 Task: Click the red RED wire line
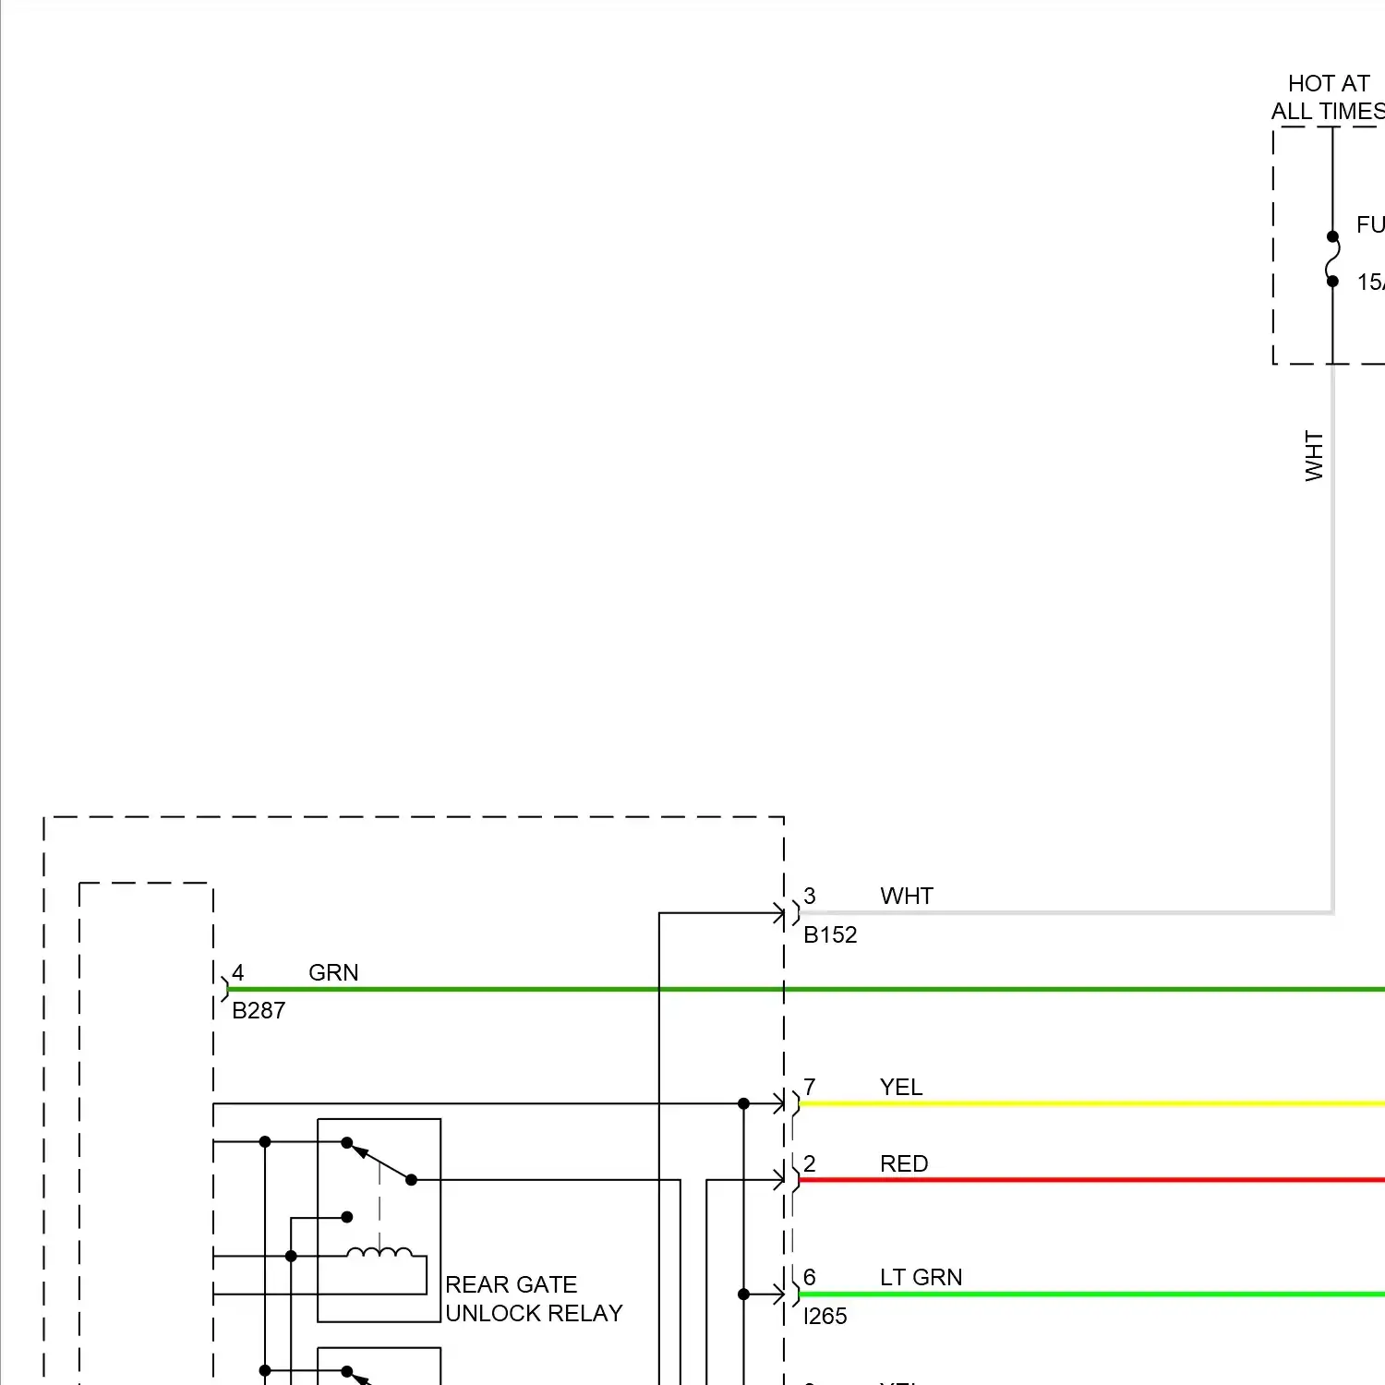tap(1091, 1180)
